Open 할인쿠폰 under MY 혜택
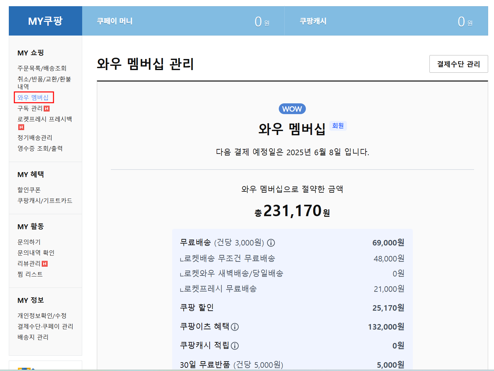494x371 pixels. click(x=29, y=190)
